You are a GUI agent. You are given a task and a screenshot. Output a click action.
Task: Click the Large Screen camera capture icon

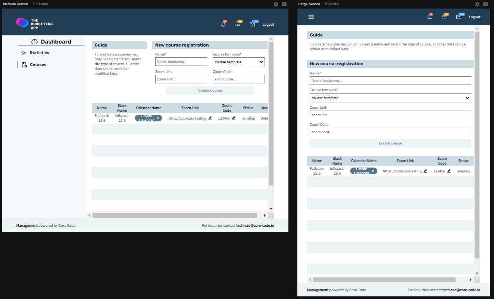[x=486, y=4]
